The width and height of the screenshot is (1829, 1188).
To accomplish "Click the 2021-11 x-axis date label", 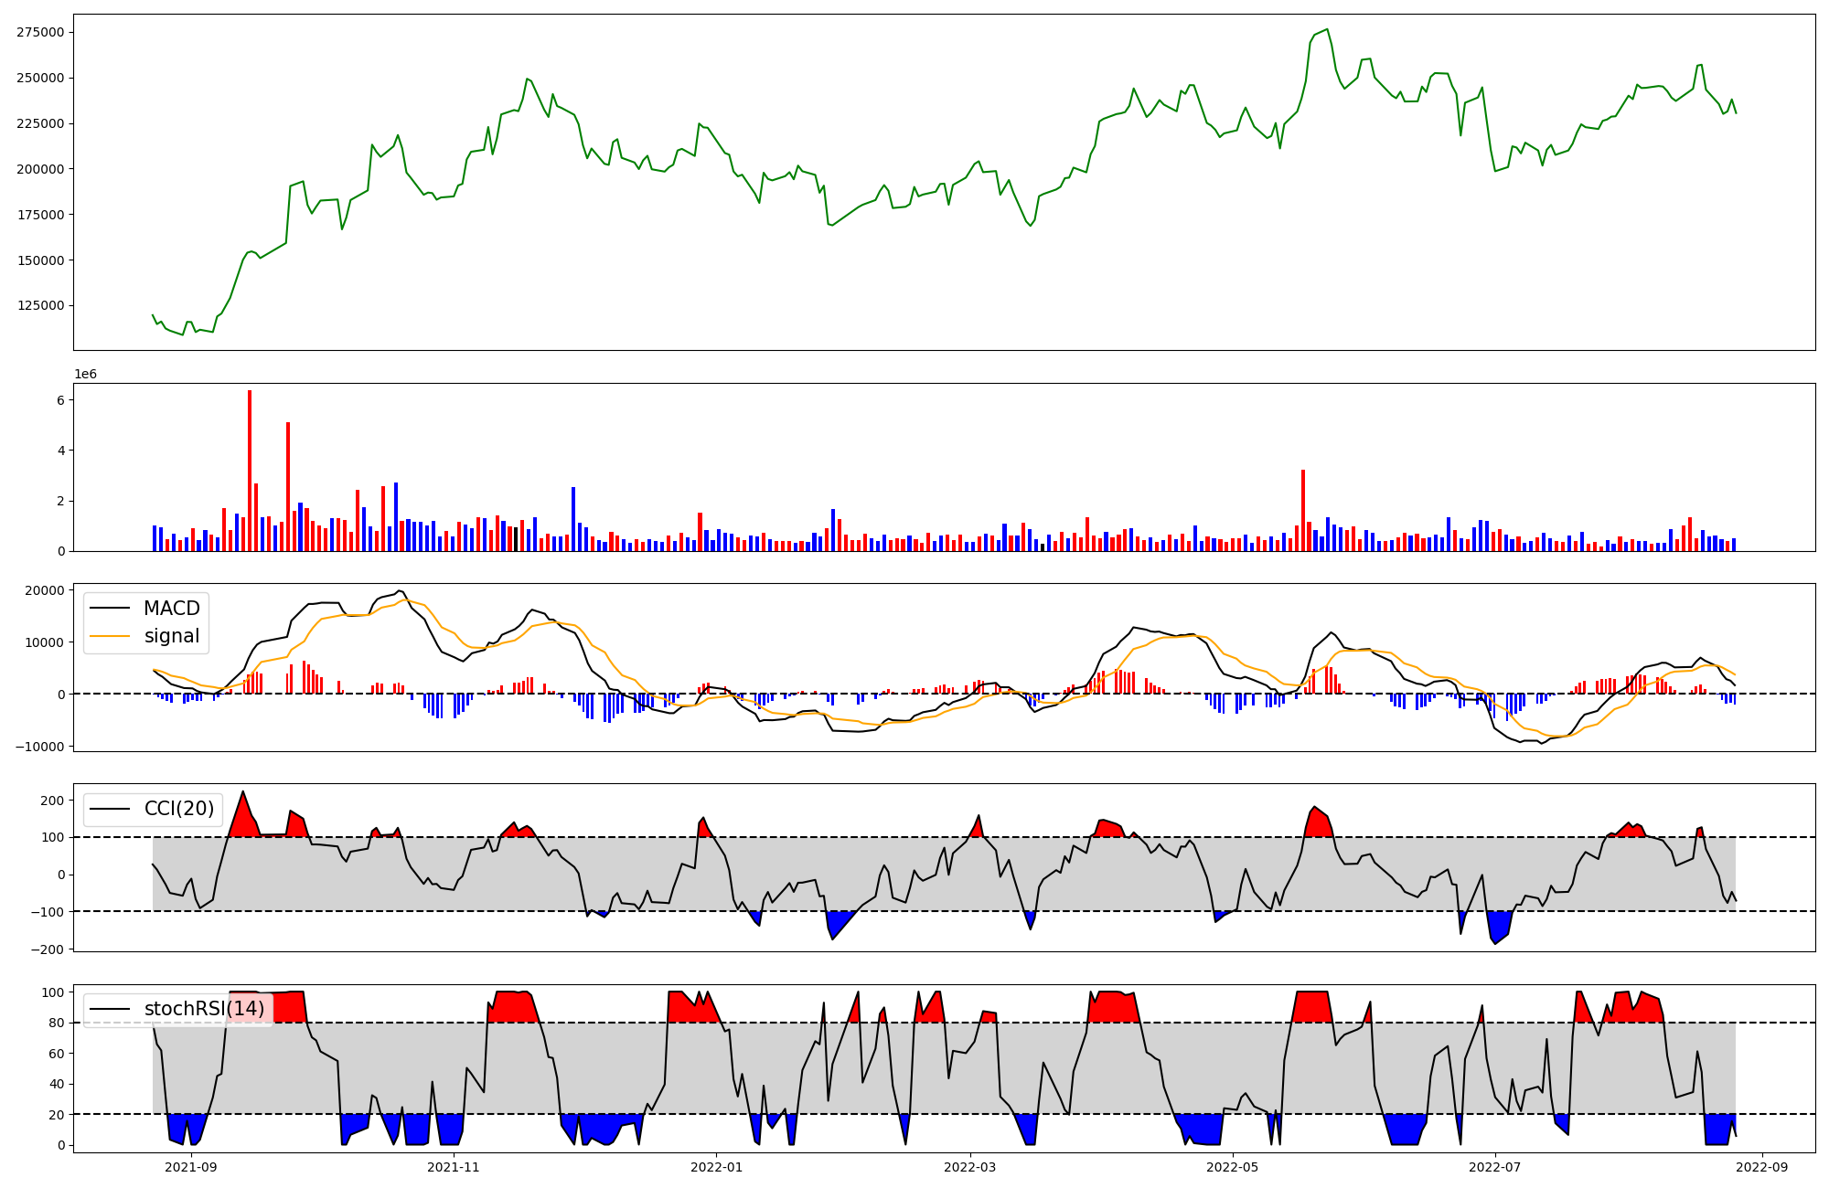I will click(x=454, y=1166).
